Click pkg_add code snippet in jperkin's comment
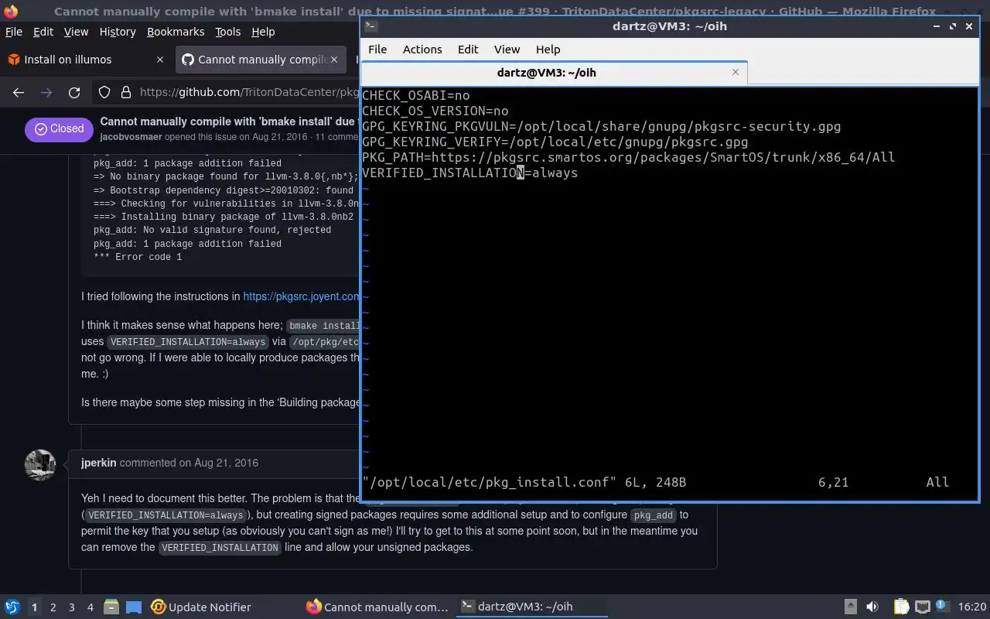The image size is (990, 619). coord(654,515)
